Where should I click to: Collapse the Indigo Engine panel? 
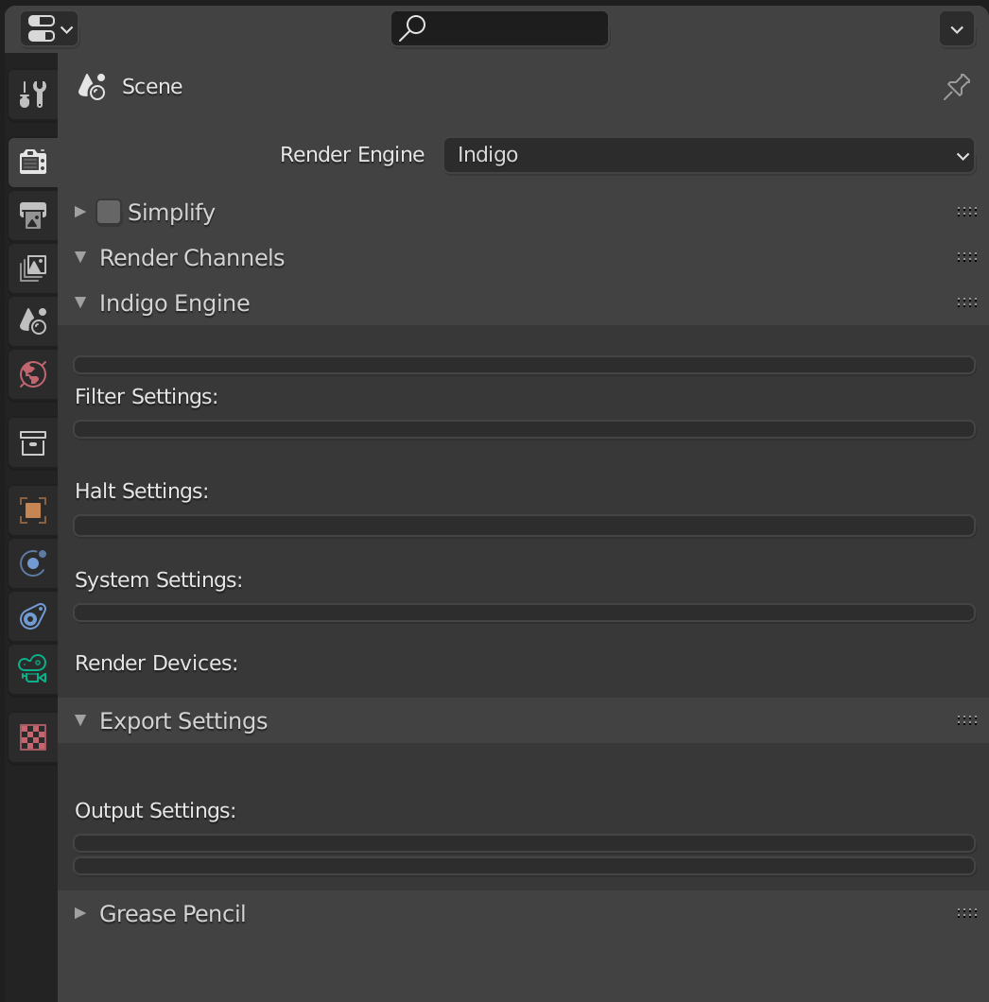[174, 302]
